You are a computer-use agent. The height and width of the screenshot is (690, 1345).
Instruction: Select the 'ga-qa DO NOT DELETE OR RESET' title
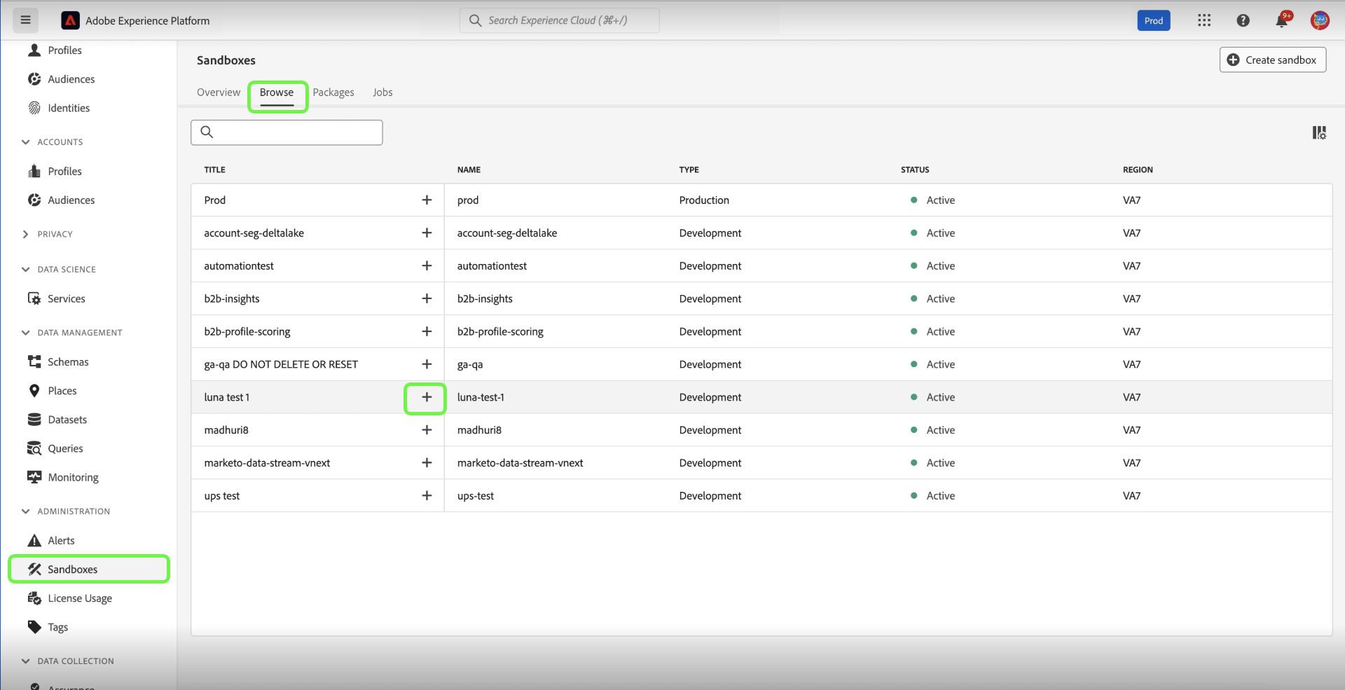click(x=281, y=365)
